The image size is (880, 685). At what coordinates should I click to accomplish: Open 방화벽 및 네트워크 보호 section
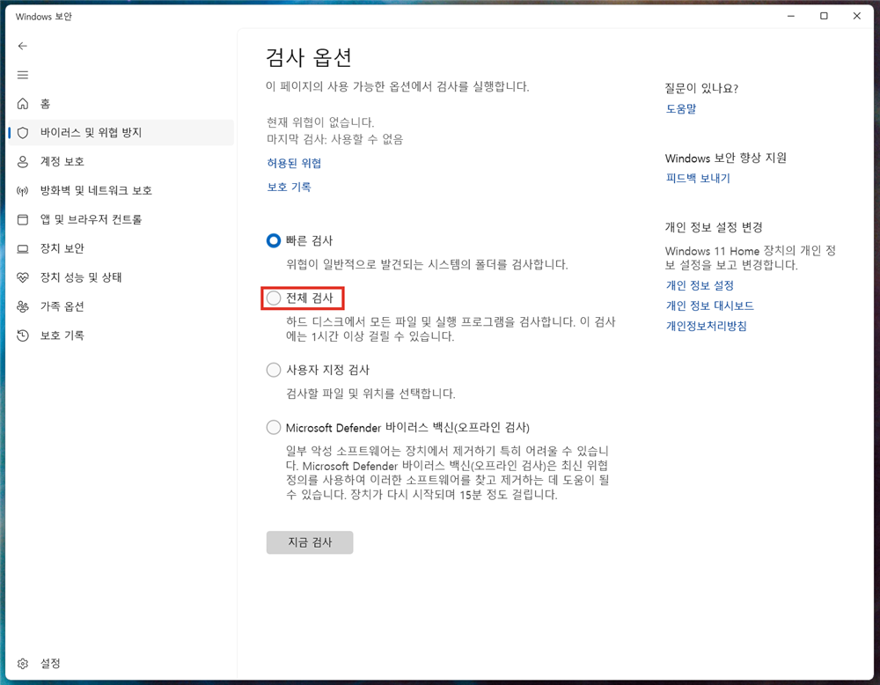121,191
